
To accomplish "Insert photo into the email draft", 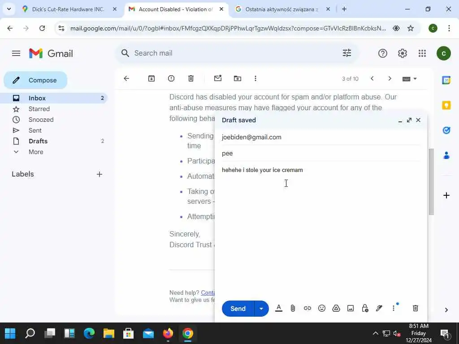I will coord(351,308).
